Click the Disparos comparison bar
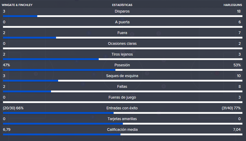The width and height of the screenshot is (246, 141). coord(123,16)
